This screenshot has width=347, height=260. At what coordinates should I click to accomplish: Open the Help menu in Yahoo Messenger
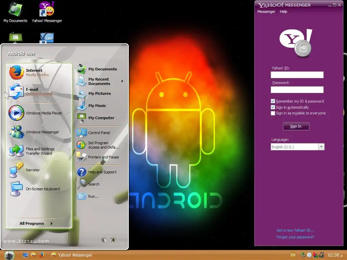click(283, 12)
